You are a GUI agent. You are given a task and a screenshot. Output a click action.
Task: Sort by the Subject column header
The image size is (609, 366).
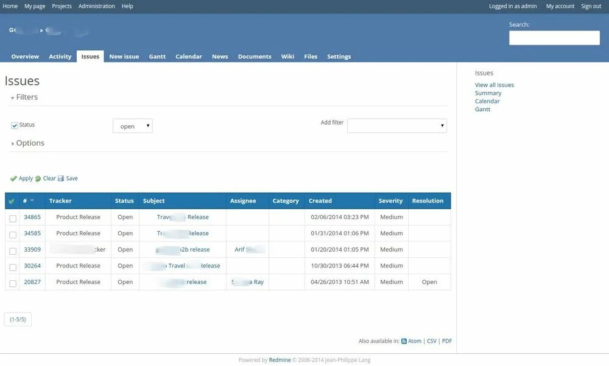point(154,201)
